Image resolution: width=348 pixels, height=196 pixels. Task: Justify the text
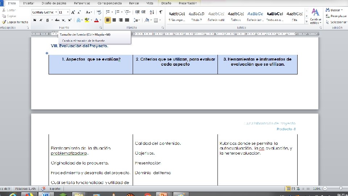click(x=127, y=20)
